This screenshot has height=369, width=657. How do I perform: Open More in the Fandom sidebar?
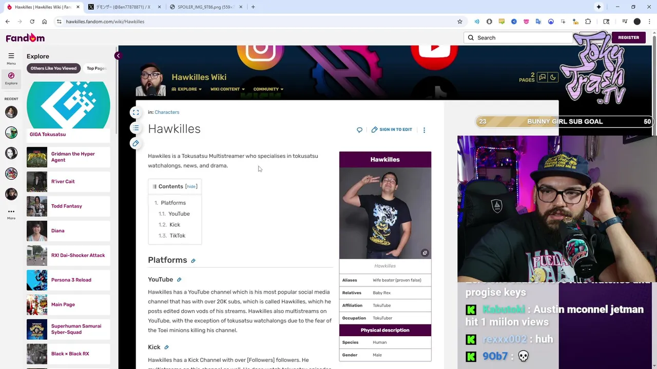11,214
